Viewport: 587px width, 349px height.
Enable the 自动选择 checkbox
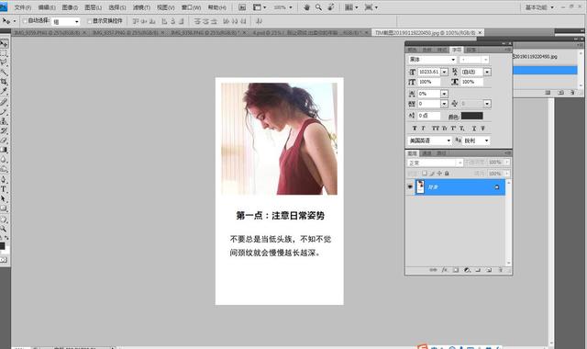pyautogui.click(x=25, y=21)
